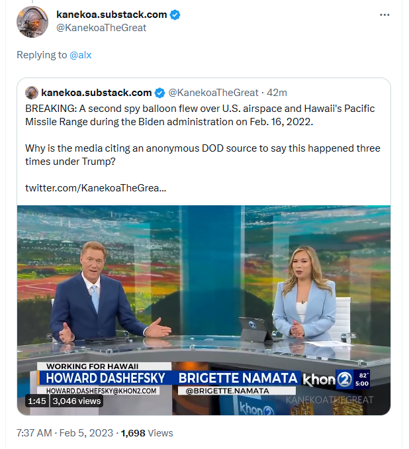Play the KHON2 news video
The width and height of the screenshot is (409, 449).
204,310
